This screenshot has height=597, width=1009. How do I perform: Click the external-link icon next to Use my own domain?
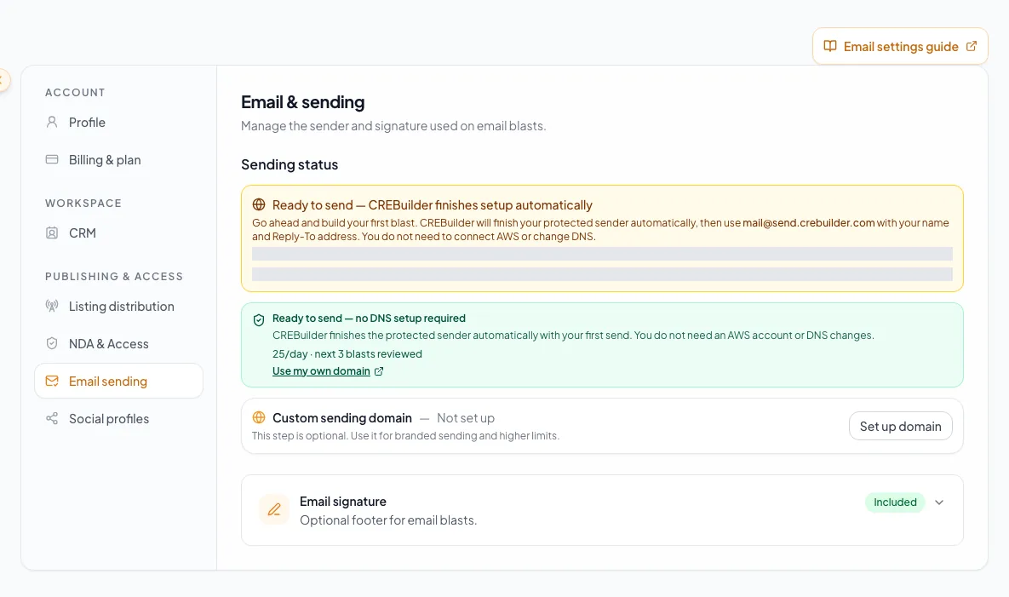click(x=379, y=371)
